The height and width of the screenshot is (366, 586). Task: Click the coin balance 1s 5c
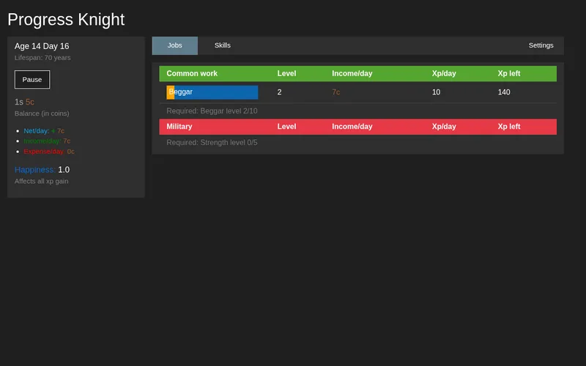tap(24, 102)
